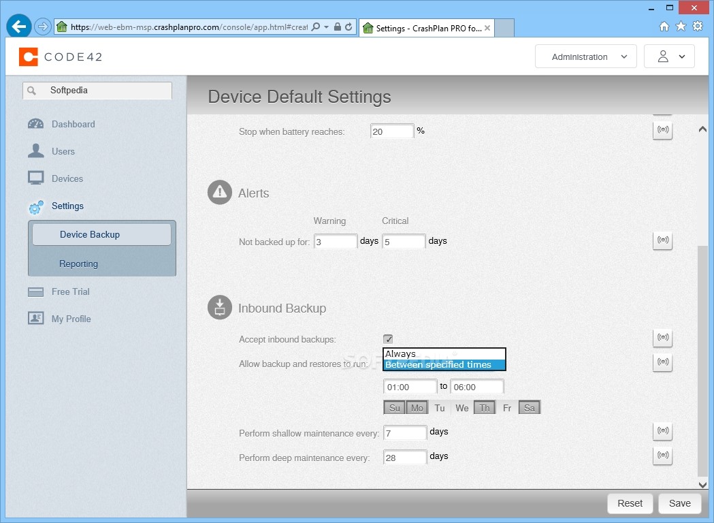
Task: Click the Alerts warning section icon
Action: point(220,192)
